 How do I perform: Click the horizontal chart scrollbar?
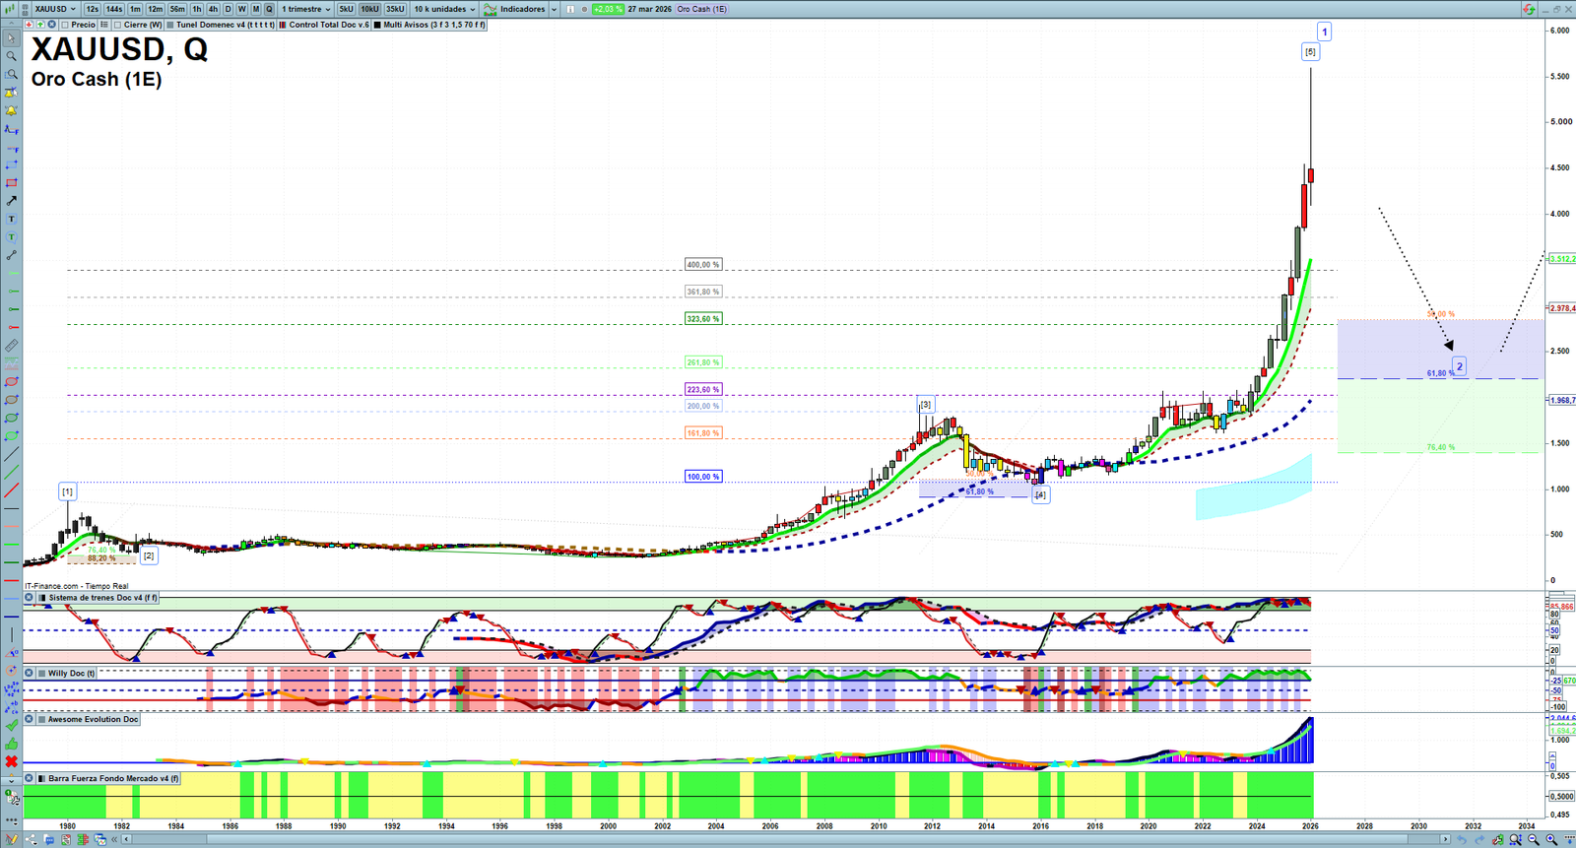[788, 840]
